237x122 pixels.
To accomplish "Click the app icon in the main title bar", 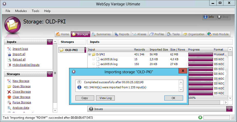I will click(5, 4).
